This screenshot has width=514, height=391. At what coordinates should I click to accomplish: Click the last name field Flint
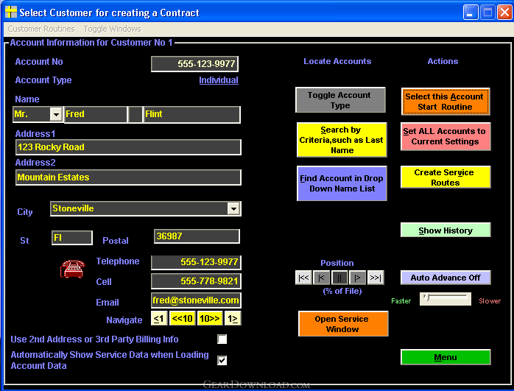point(192,114)
